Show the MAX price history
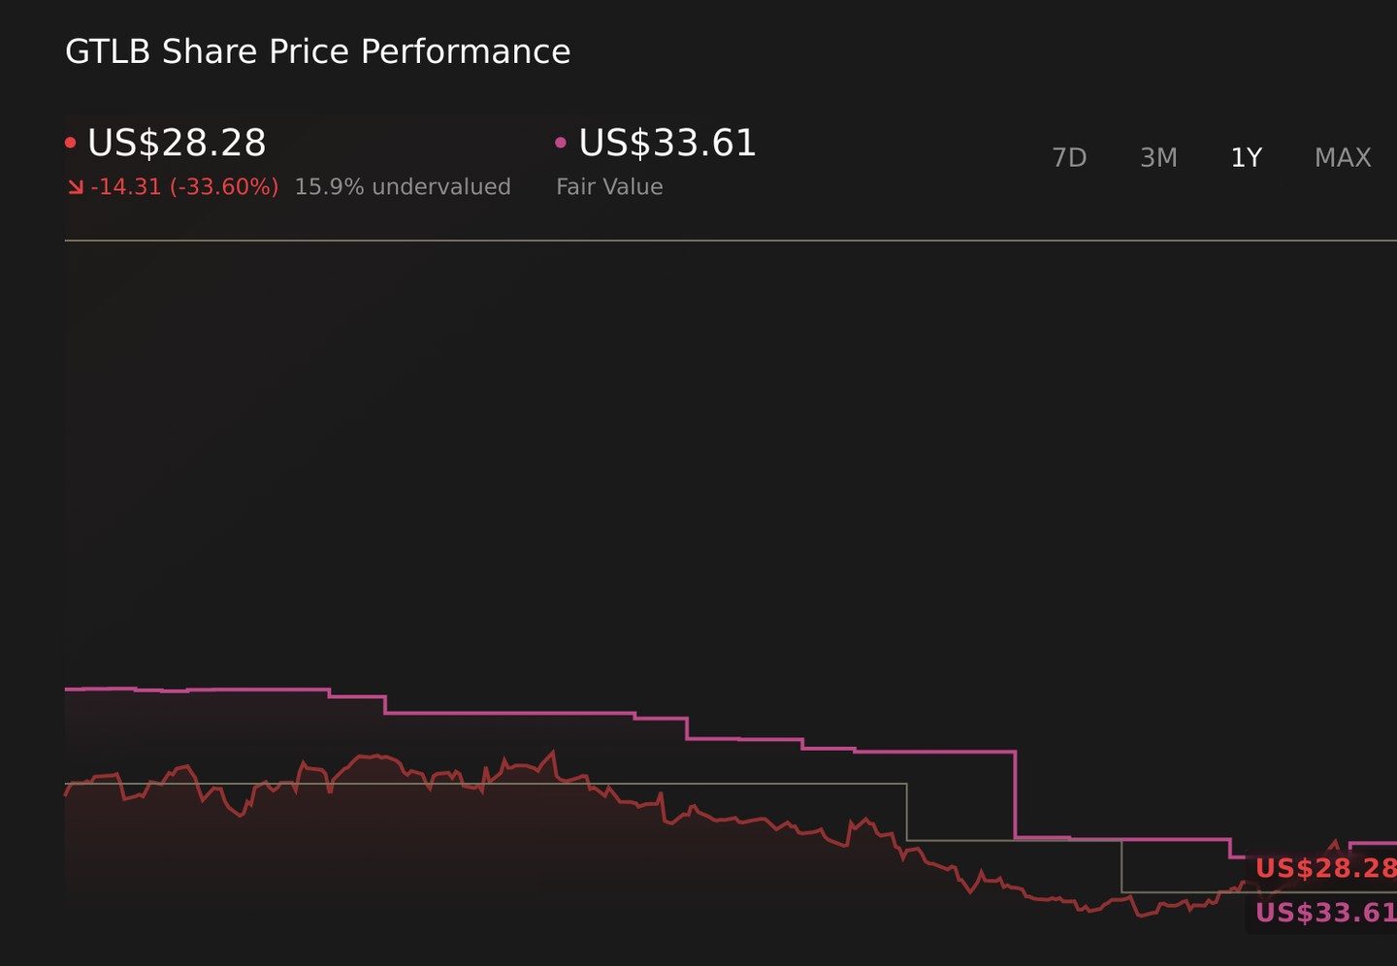Screen dimensions: 1397x966 1343,157
